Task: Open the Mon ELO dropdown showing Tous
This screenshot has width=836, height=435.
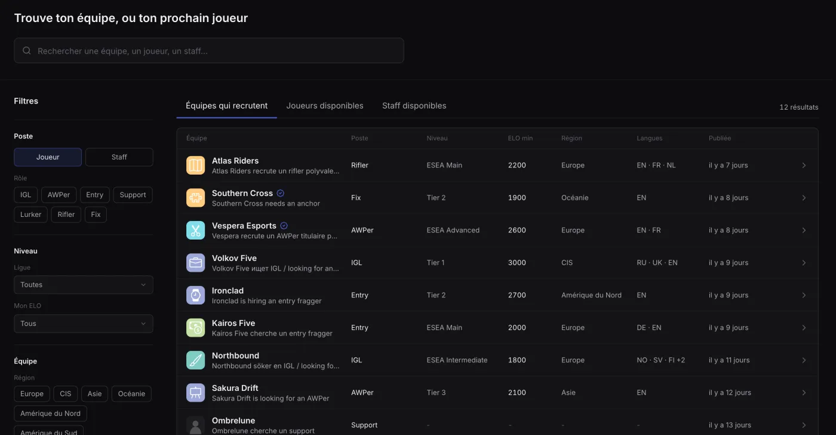Action: 84,324
